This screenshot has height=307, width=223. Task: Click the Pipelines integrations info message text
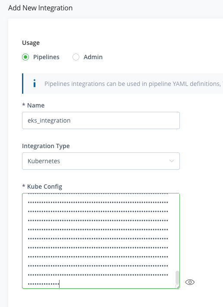click(134, 84)
